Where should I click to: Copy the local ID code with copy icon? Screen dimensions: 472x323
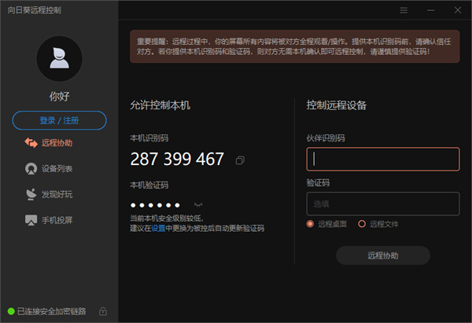240,160
